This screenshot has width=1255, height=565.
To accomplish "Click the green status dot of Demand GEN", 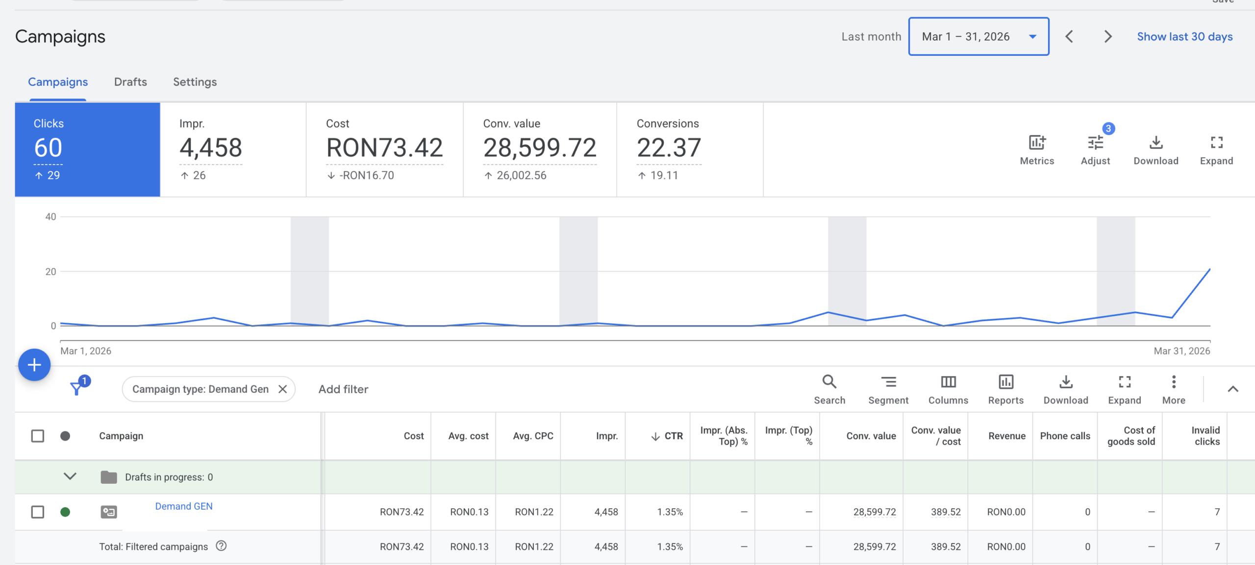I will [x=65, y=512].
